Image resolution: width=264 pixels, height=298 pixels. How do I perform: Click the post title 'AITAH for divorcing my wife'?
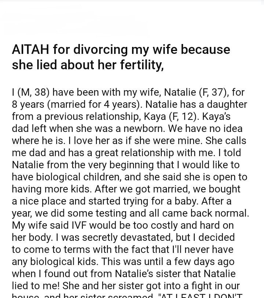tap(121, 49)
